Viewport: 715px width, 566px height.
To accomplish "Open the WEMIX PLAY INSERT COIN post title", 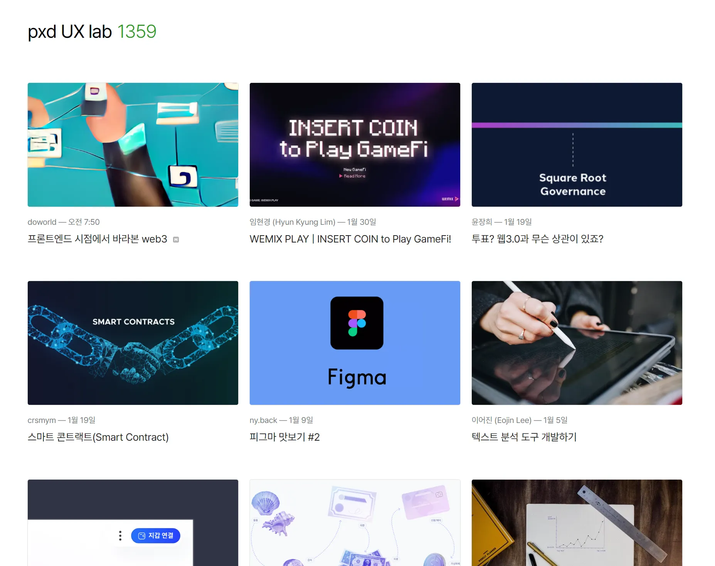I will point(350,239).
